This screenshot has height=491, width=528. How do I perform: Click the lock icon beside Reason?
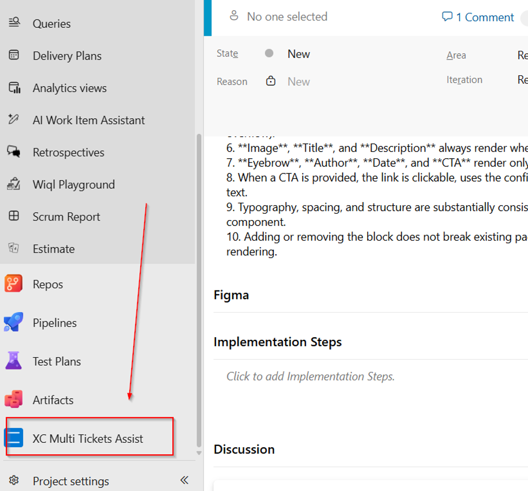click(x=271, y=81)
